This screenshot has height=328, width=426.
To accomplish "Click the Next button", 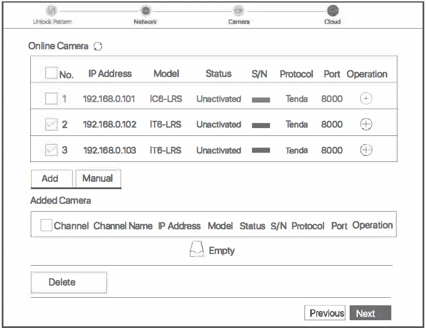I will tap(370, 312).
